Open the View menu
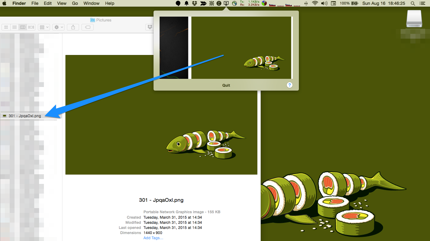This screenshot has width=430, height=241. click(62, 3)
